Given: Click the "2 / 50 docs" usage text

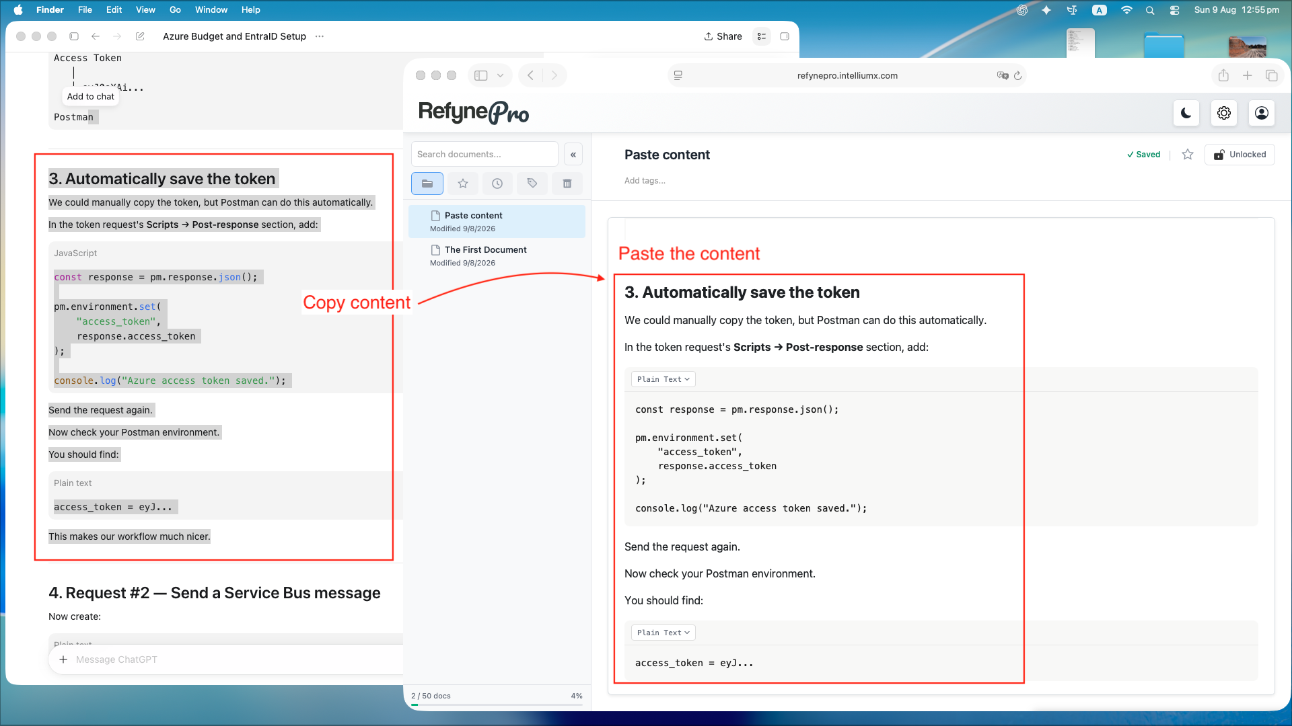Looking at the screenshot, I should point(431,696).
